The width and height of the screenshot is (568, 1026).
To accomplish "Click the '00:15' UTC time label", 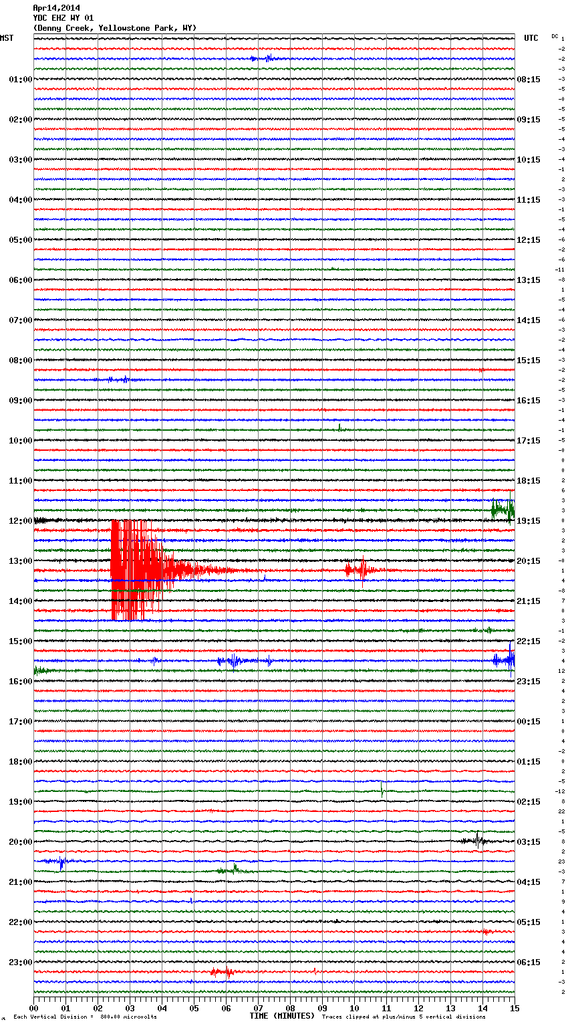I will click(x=529, y=722).
